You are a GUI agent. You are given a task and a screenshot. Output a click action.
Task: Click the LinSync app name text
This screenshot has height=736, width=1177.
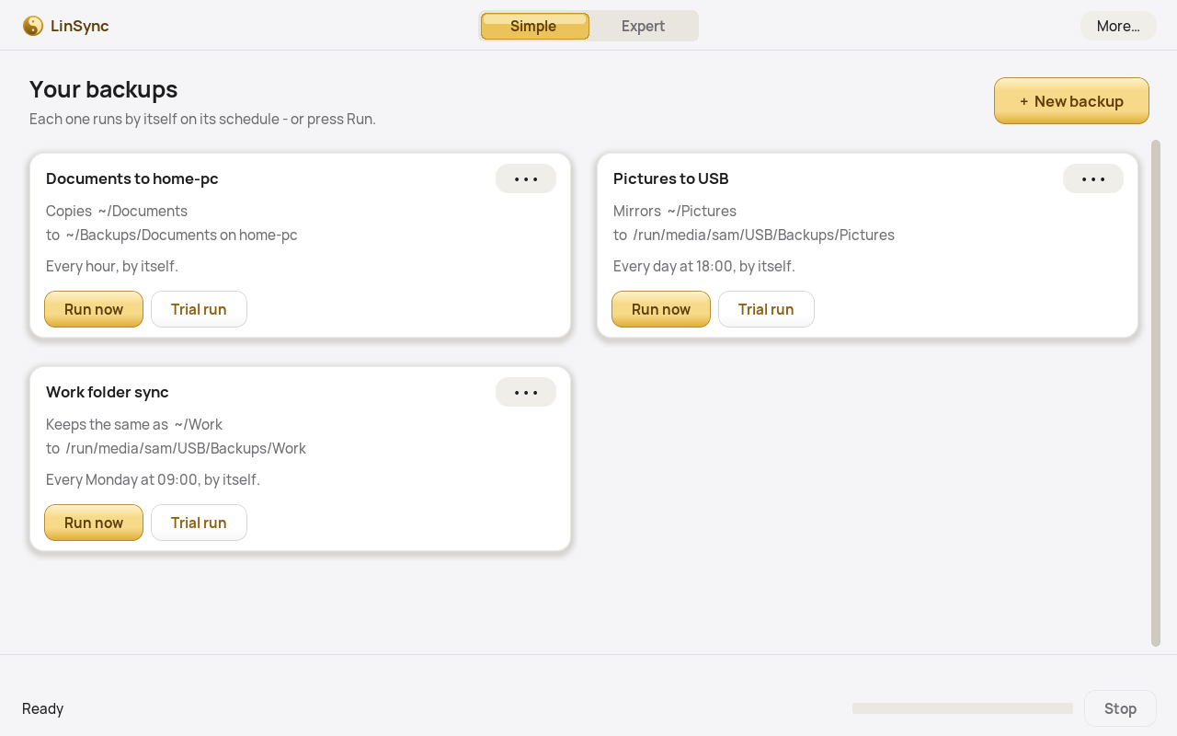click(x=80, y=26)
